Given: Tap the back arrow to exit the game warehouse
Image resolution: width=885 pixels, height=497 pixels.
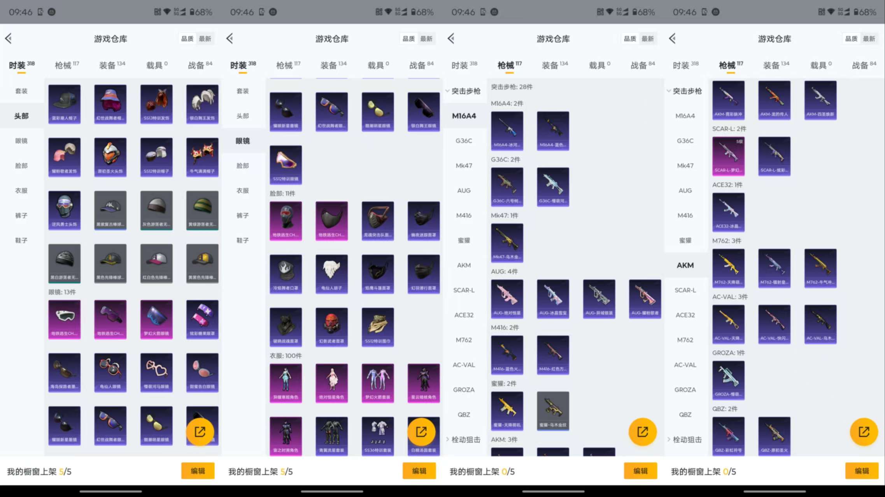Looking at the screenshot, I should click(x=9, y=38).
